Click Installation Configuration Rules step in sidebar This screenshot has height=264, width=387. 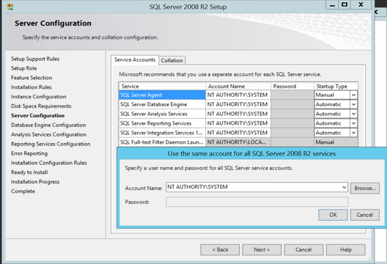coord(49,163)
